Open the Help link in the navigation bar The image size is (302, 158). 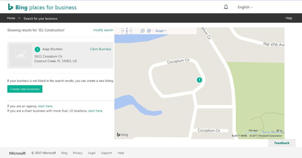click(x=289, y=18)
